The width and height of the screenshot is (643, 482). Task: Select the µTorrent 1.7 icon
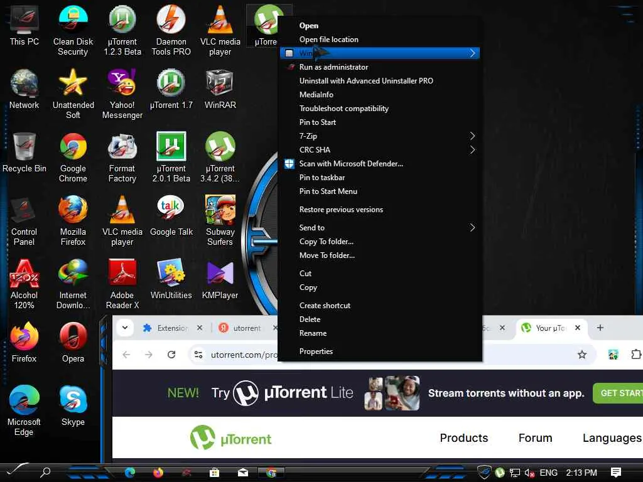[171, 89]
